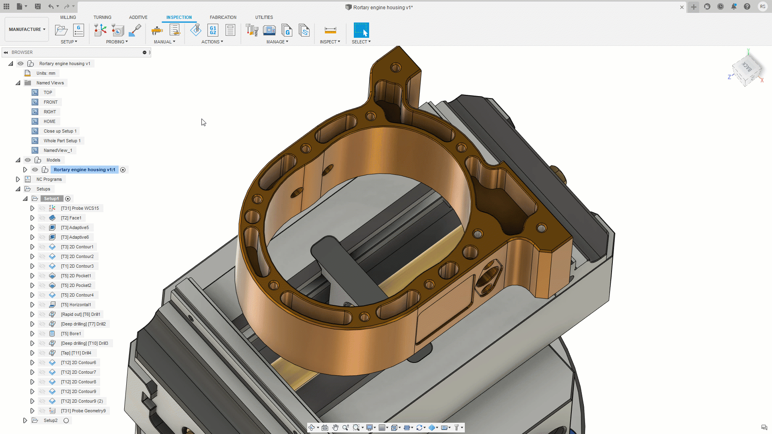This screenshot has height=434, width=772.
Task: Expand the [T2] Face1 operation
Action: coord(32,218)
